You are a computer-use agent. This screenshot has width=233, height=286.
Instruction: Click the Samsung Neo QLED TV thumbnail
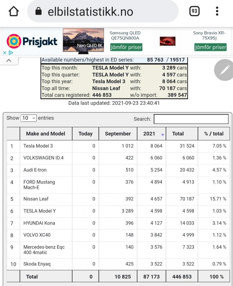pyautogui.click(x=83, y=41)
